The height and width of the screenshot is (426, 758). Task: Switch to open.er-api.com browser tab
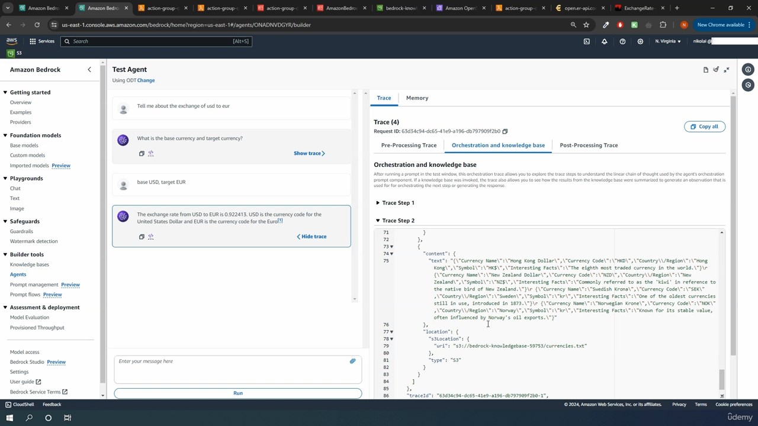coord(580,8)
